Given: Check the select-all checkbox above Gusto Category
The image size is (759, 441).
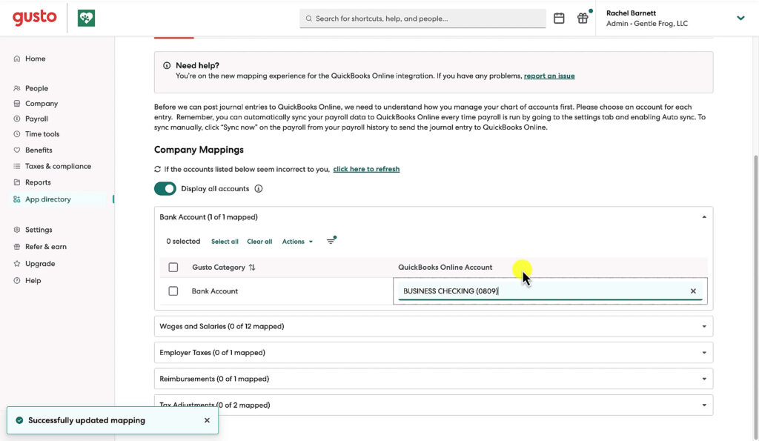Looking at the screenshot, I should click(173, 268).
